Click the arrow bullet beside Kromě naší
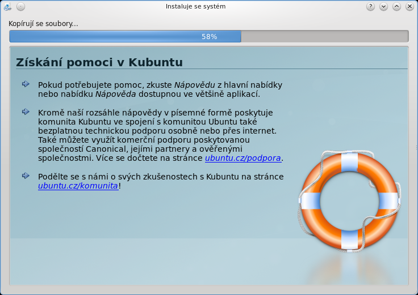Image resolution: width=418 pixels, height=295 pixels. [x=26, y=112]
